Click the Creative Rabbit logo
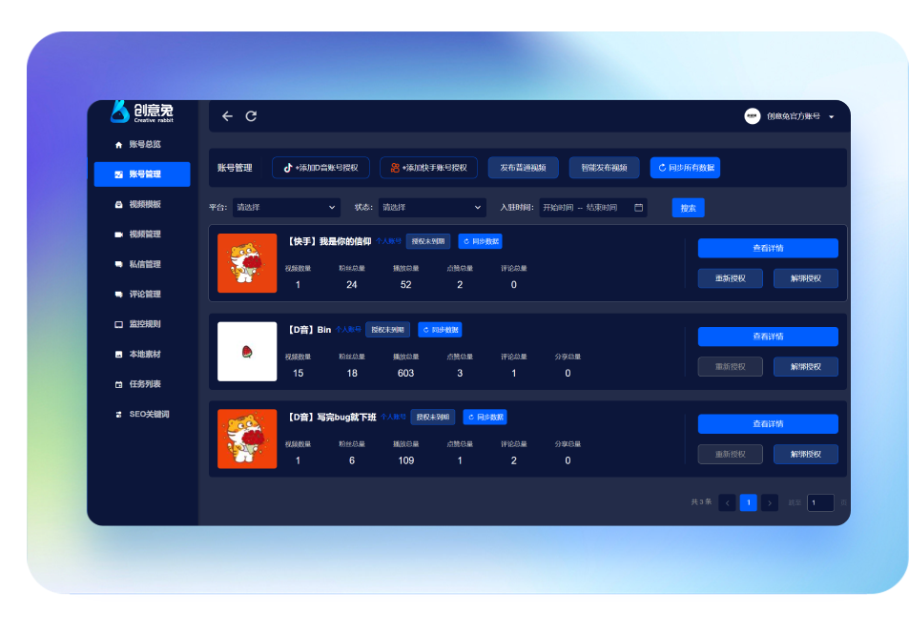The image size is (909, 633). [x=141, y=112]
